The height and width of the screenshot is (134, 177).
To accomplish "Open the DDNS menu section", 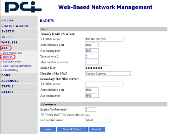I will click(x=6, y=75).
